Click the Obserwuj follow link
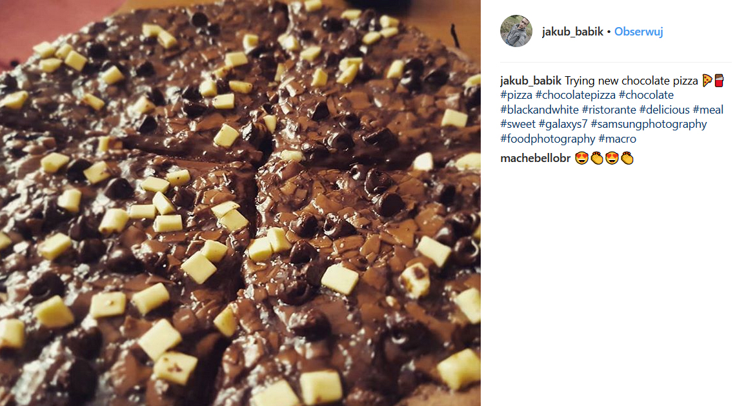Image resolution: width=737 pixels, height=406 pixels. point(638,32)
